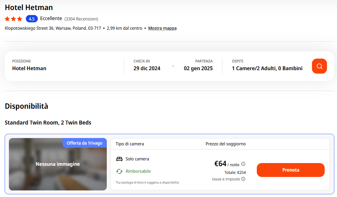Click the Nessuna immagine room thumbnail
Viewport: 337px width, 197px height.
pyautogui.click(x=57, y=164)
